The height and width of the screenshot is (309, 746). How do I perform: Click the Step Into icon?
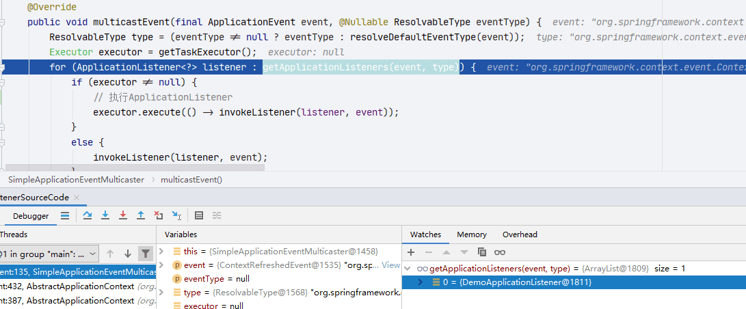pos(105,215)
